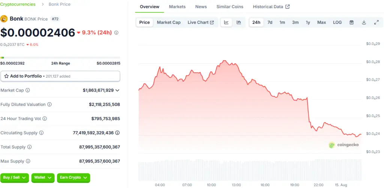Click the $795,753,985 trading volume value

[105, 119]
